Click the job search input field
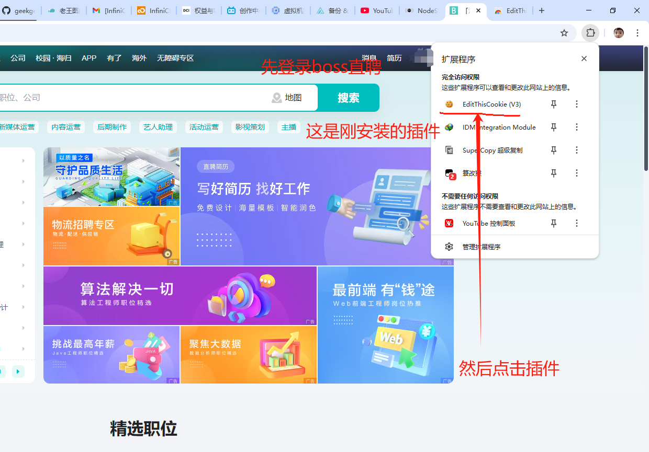 click(x=131, y=98)
